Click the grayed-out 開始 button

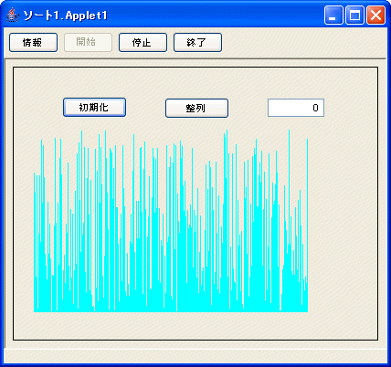pyautogui.click(x=88, y=43)
